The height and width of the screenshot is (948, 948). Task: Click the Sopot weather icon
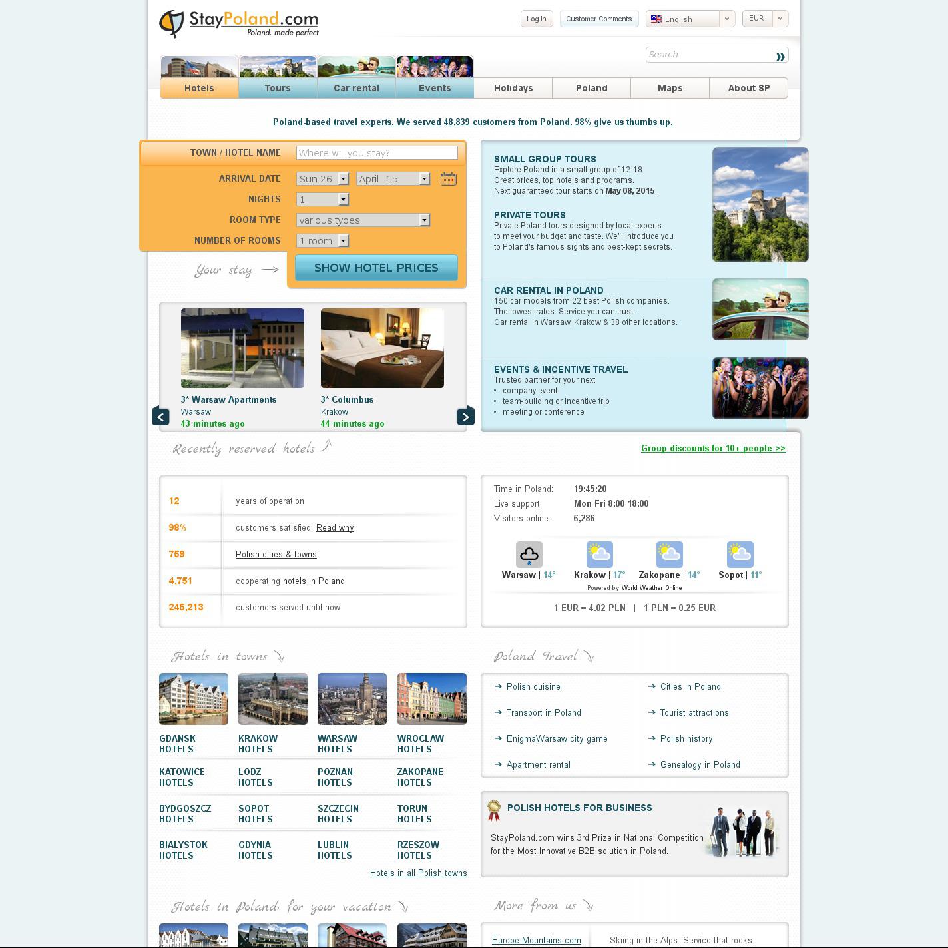coord(740,554)
